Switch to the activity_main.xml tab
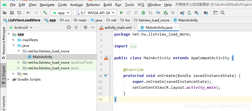This screenshot has height=111, width=252. coord(118,28)
